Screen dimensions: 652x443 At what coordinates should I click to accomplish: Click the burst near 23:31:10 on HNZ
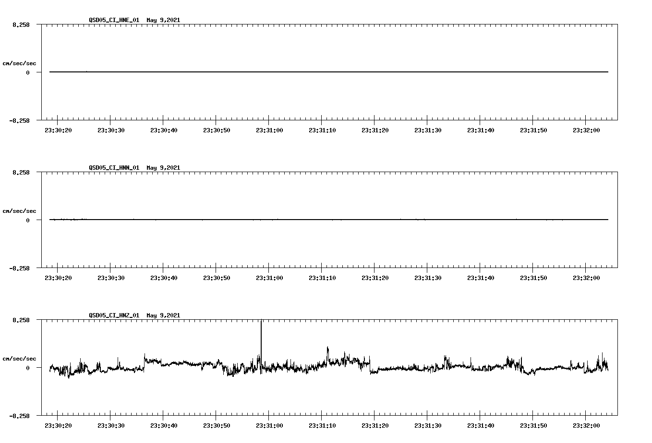tap(327, 352)
